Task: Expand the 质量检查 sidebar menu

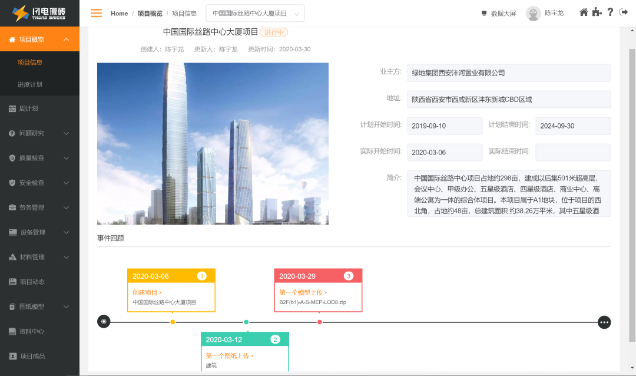Action: 40,158
